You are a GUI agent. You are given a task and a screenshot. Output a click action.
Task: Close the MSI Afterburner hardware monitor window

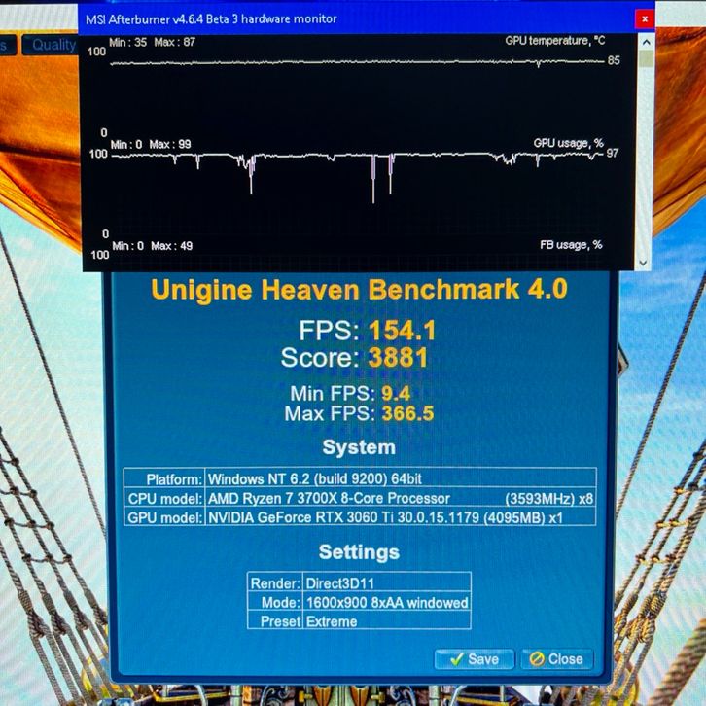(x=644, y=18)
